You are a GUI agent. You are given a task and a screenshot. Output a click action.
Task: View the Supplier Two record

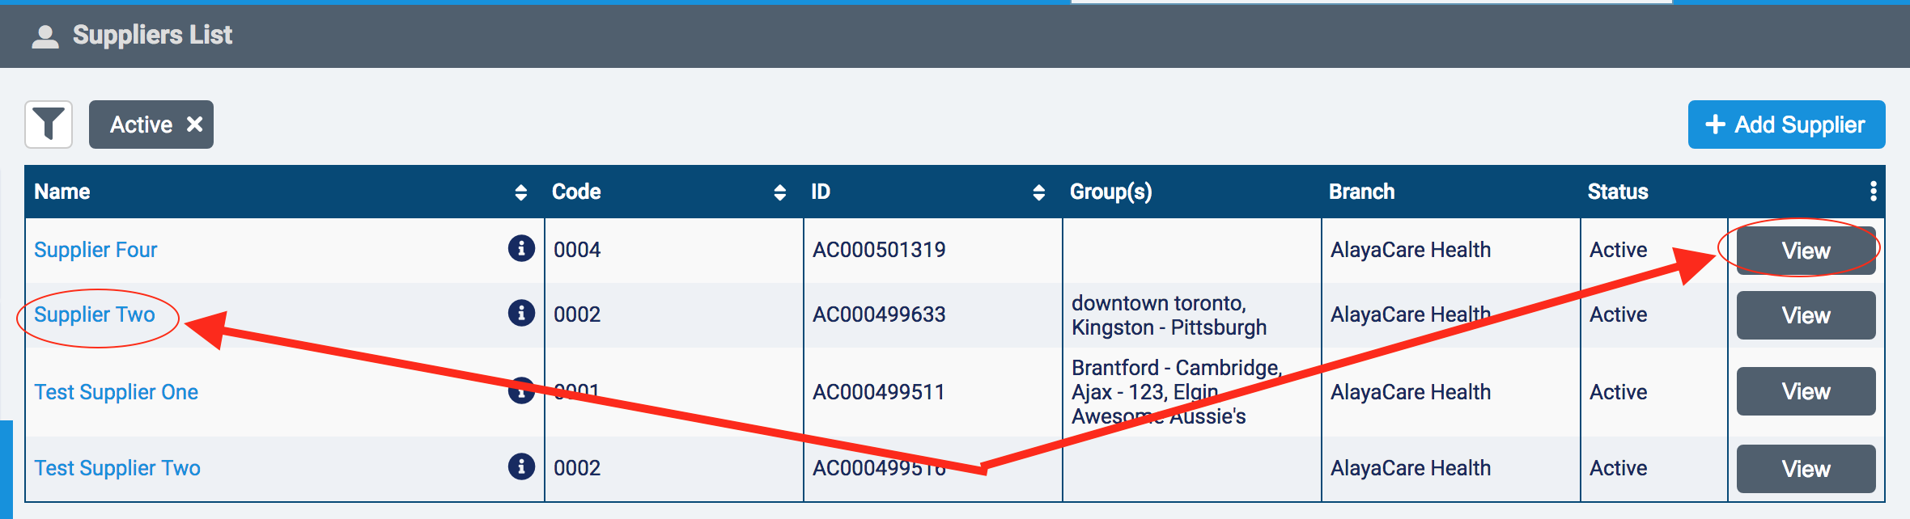point(1806,315)
